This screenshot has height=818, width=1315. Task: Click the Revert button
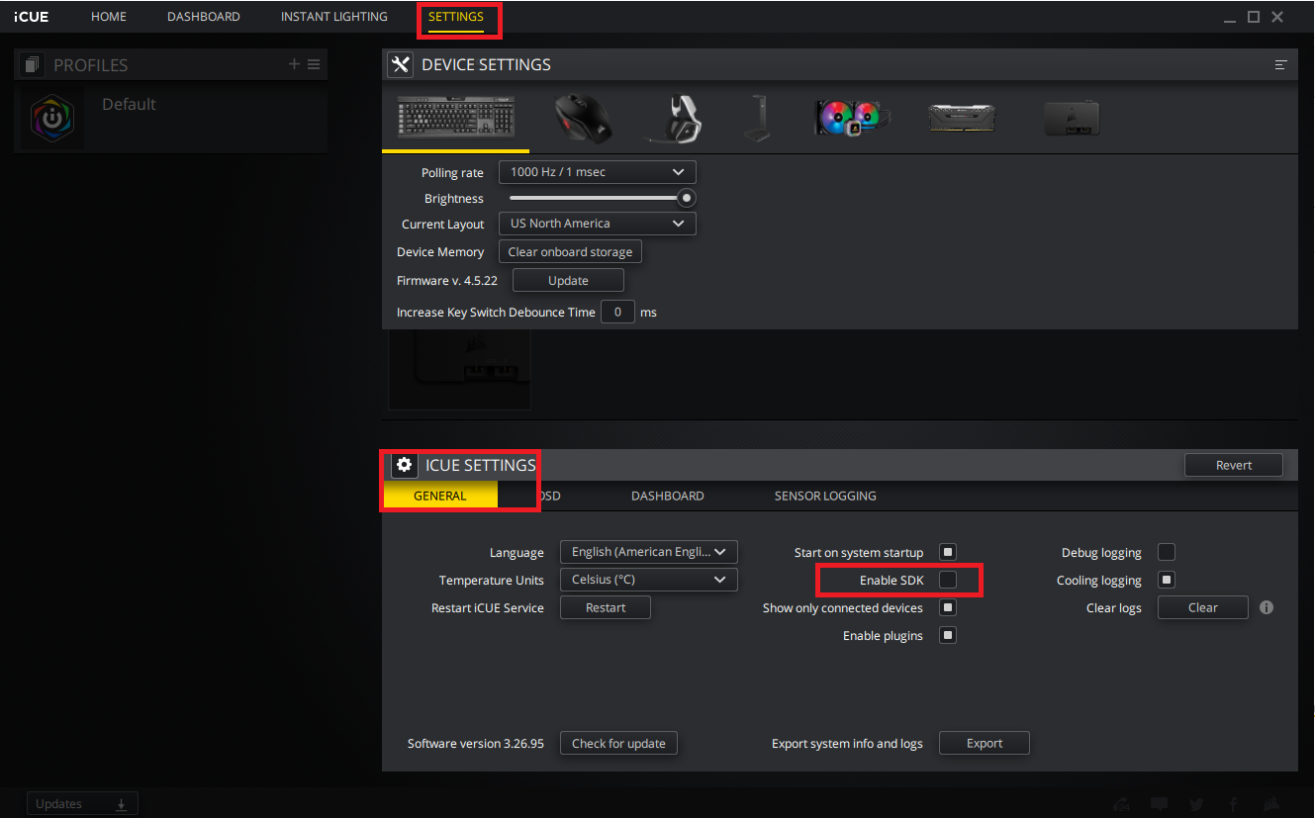[x=1234, y=465]
